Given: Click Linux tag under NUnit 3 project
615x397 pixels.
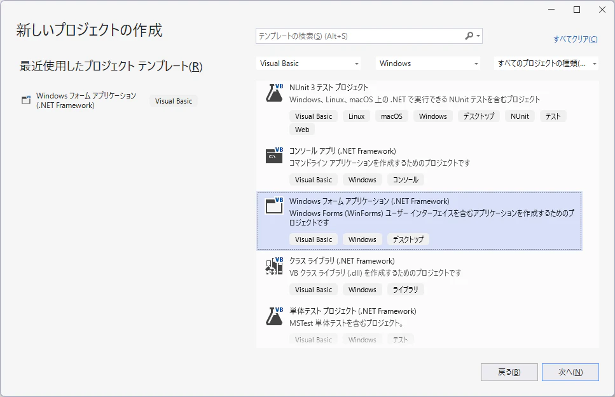Looking at the screenshot, I should tap(356, 116).
